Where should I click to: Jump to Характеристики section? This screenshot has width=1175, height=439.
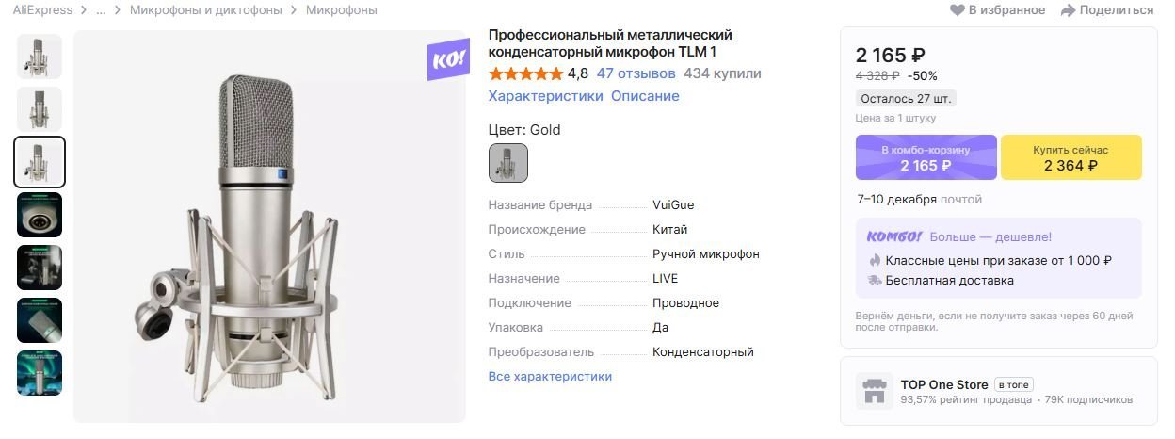[545, 96]
